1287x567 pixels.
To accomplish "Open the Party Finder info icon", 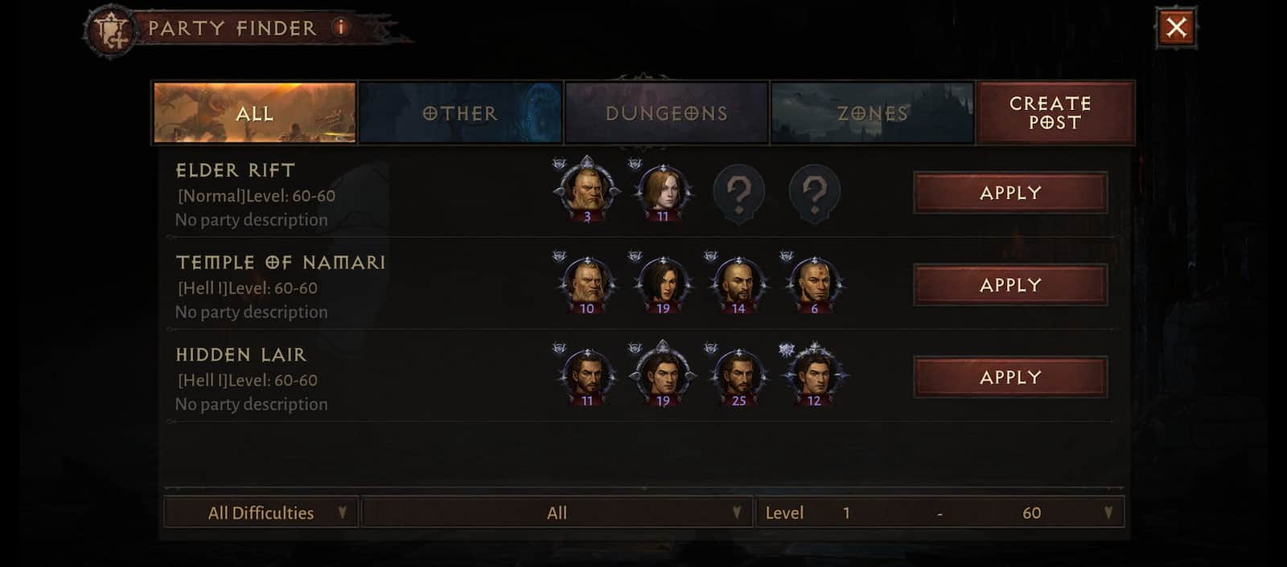I will pos(340,27).
